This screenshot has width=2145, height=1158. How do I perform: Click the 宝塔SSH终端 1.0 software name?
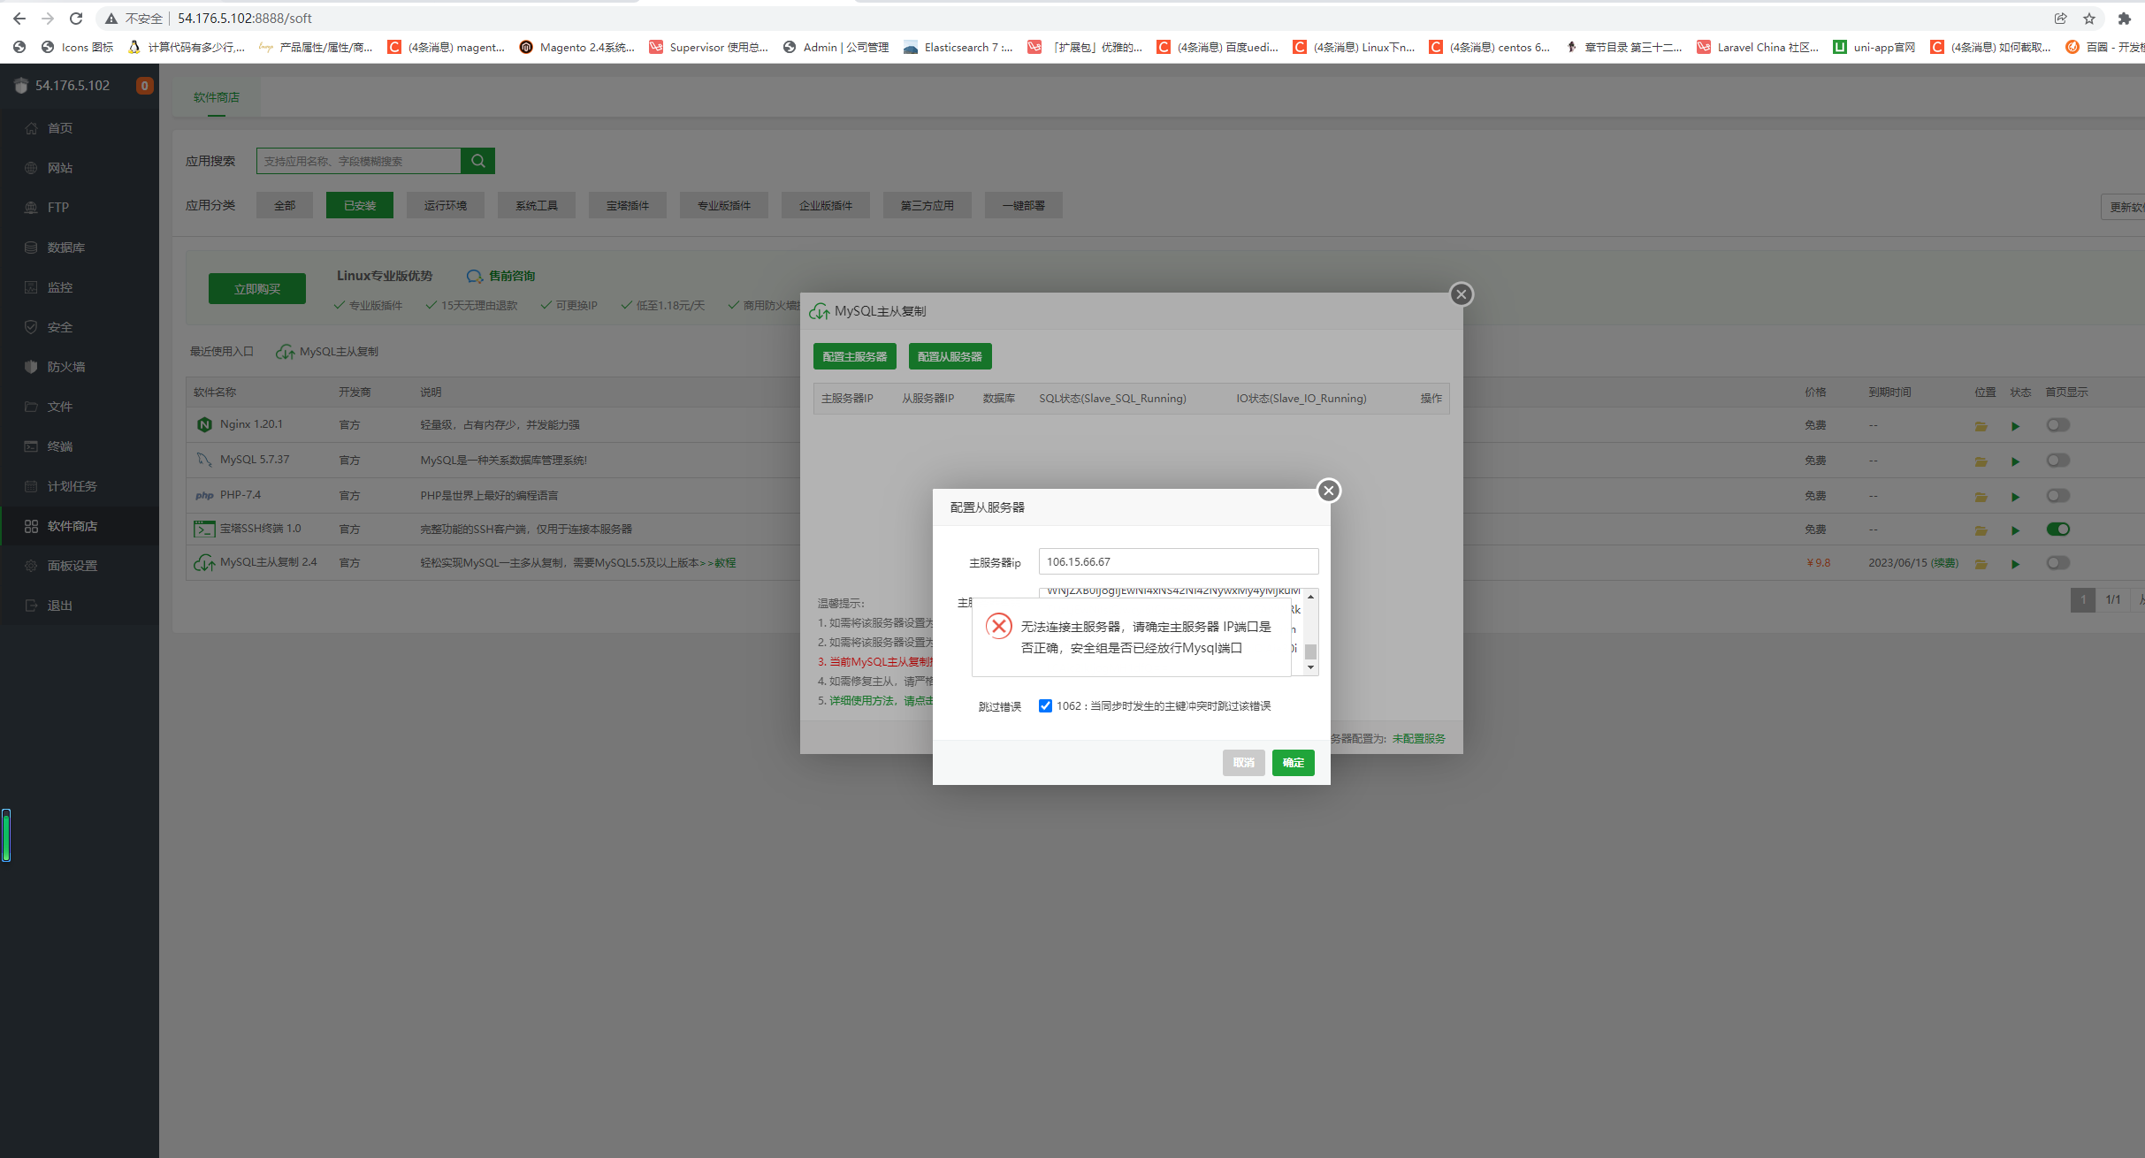pyautogui.click(x=261, y=529)
